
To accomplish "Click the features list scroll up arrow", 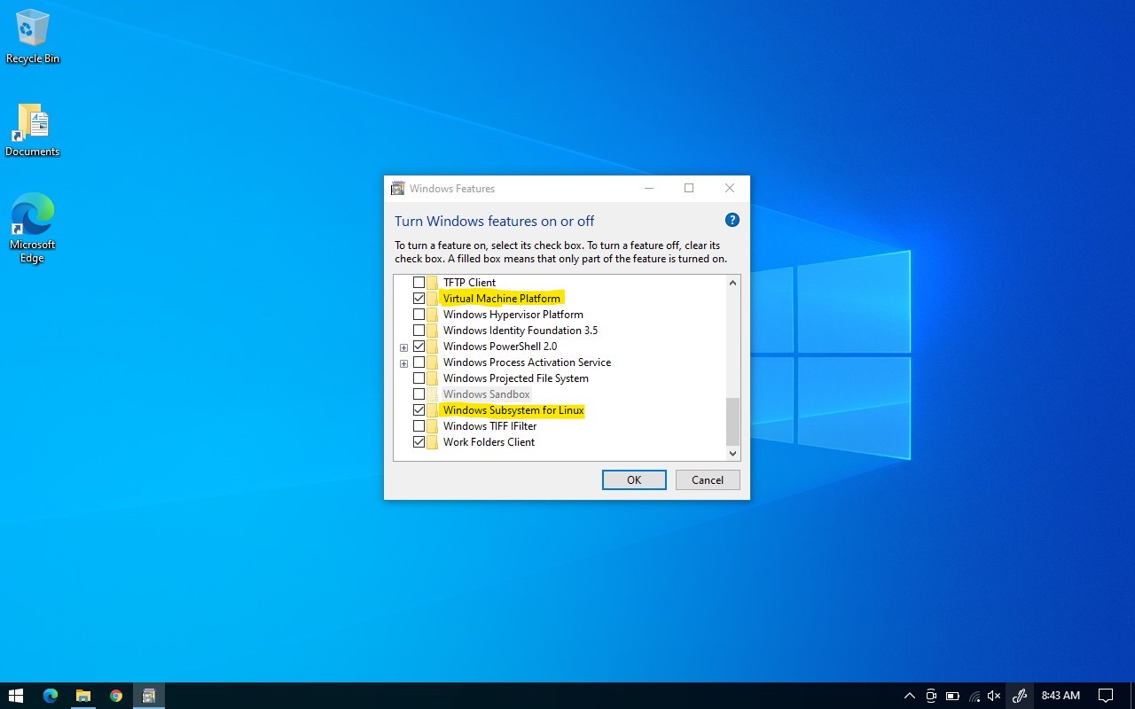I will (732, 283).
